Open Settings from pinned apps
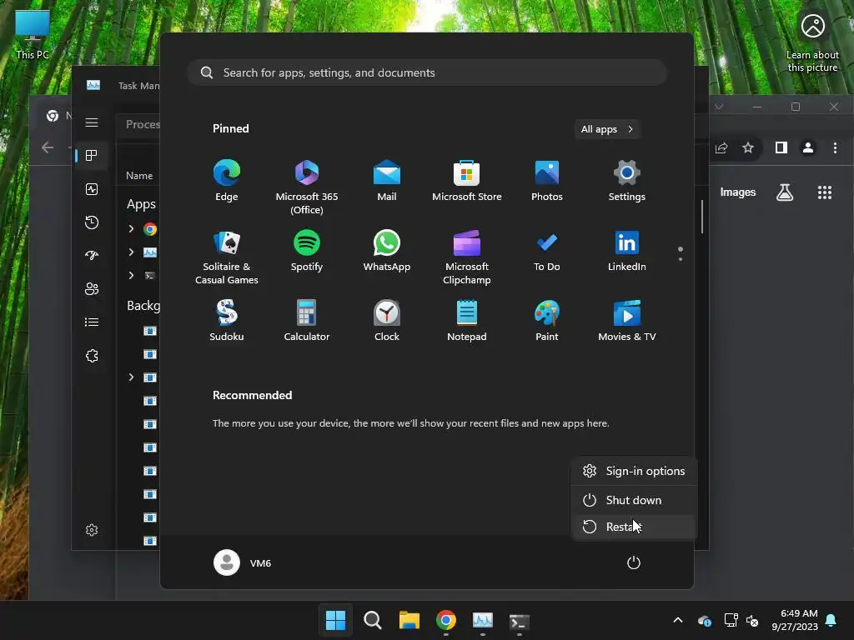Screen dimensions: 854x640 (627, 181)
